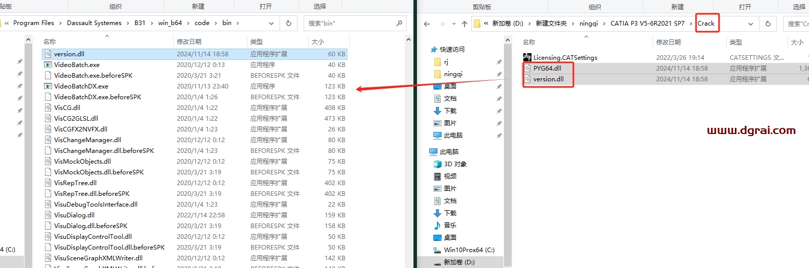This screenshot has height=268, width=809.
Task: Click the pin icon beside rj
Action: pyautogui.click(x=499, y=62)
